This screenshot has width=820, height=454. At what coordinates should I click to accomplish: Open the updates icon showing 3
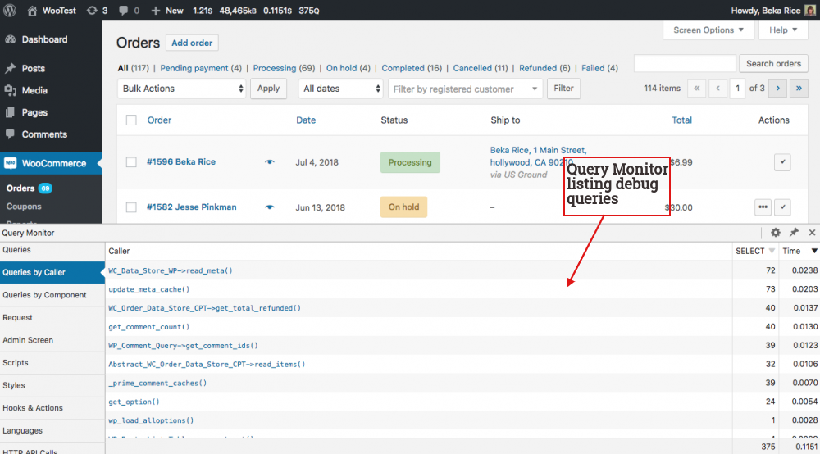tap(98, 11)
